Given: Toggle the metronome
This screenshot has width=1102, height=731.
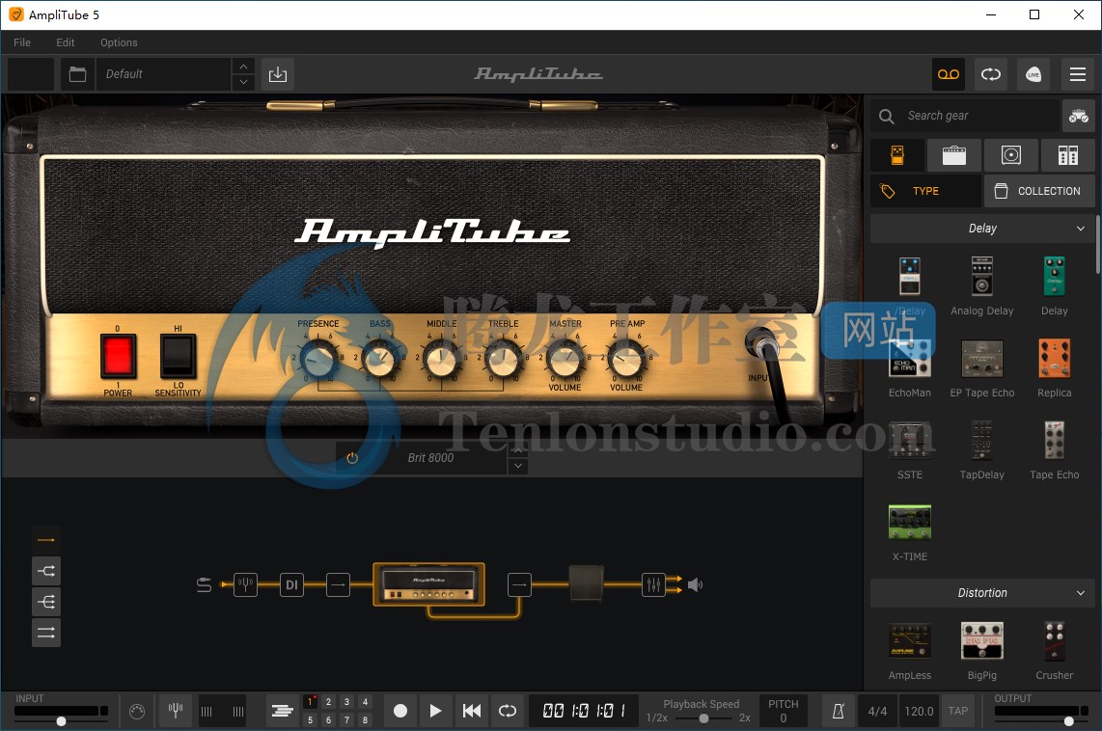Looking at the screenshot, I should pos(838,711).
